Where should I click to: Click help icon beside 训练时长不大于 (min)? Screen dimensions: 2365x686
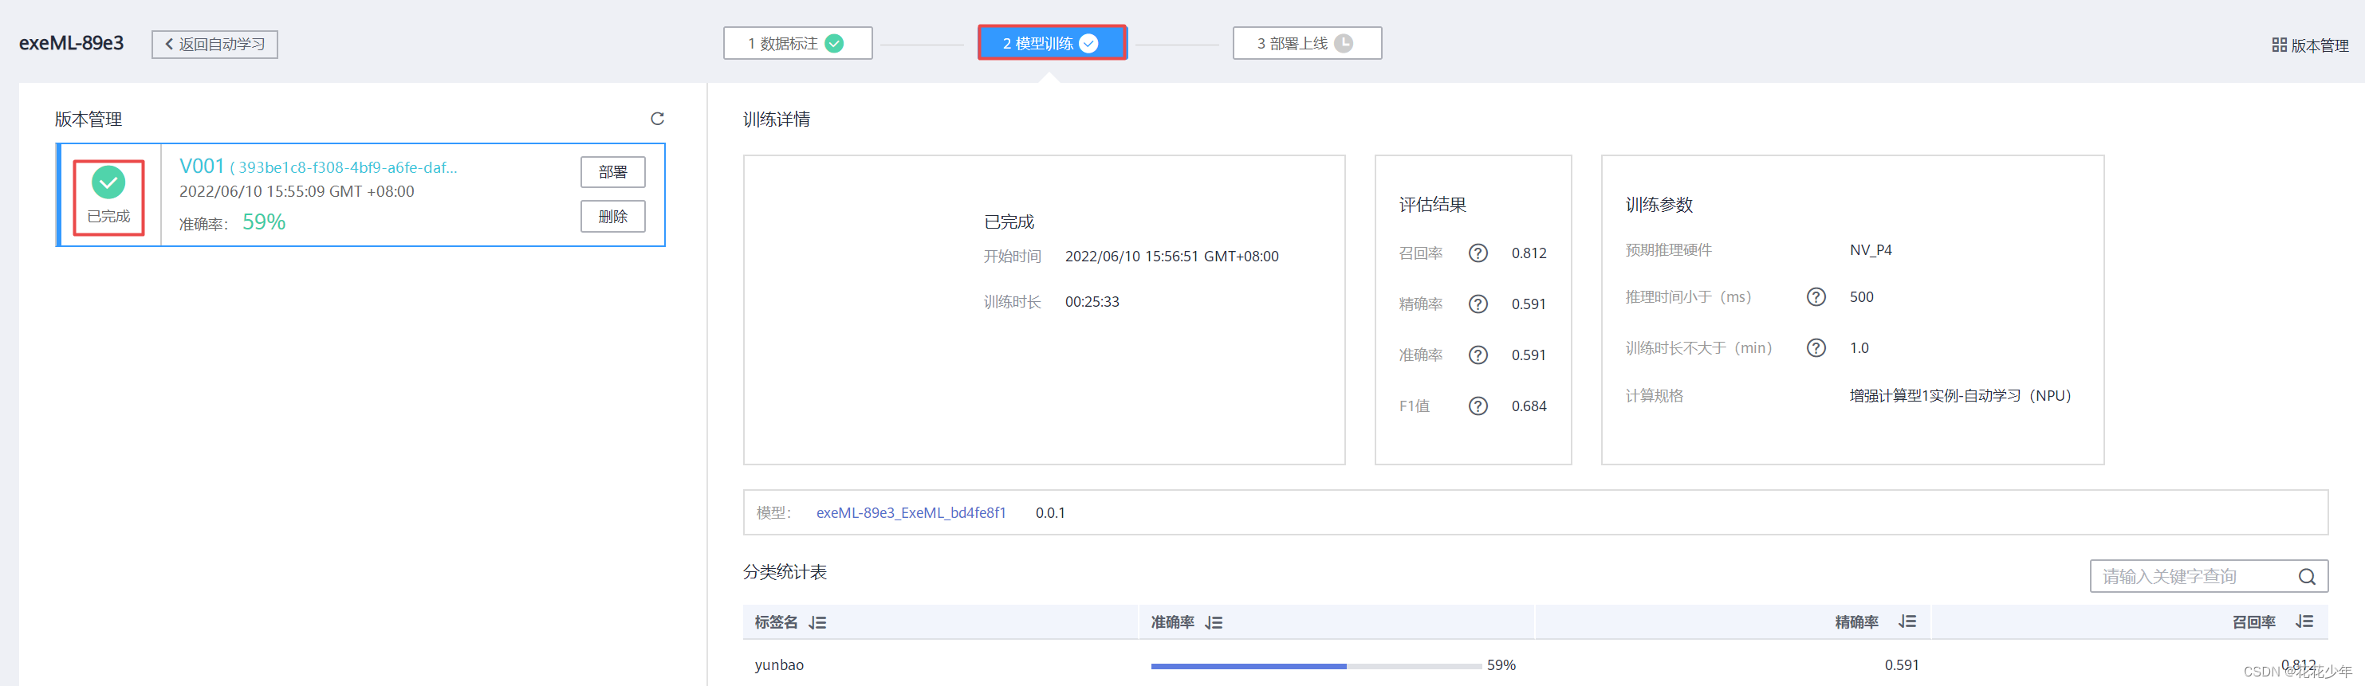pos(1816,347)
